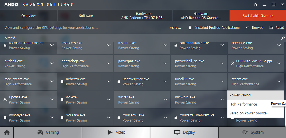Viewport: 286px width, 138px height.
Task: Open the Gaming section
Action: [x=48, y=132]
